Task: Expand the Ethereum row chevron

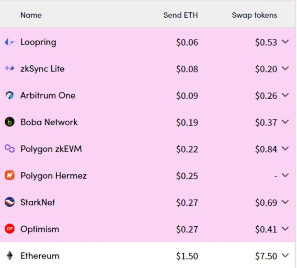Action: [285, 255]
